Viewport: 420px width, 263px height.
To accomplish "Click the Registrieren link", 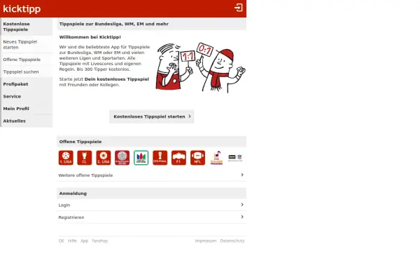I will pos(151,217).
